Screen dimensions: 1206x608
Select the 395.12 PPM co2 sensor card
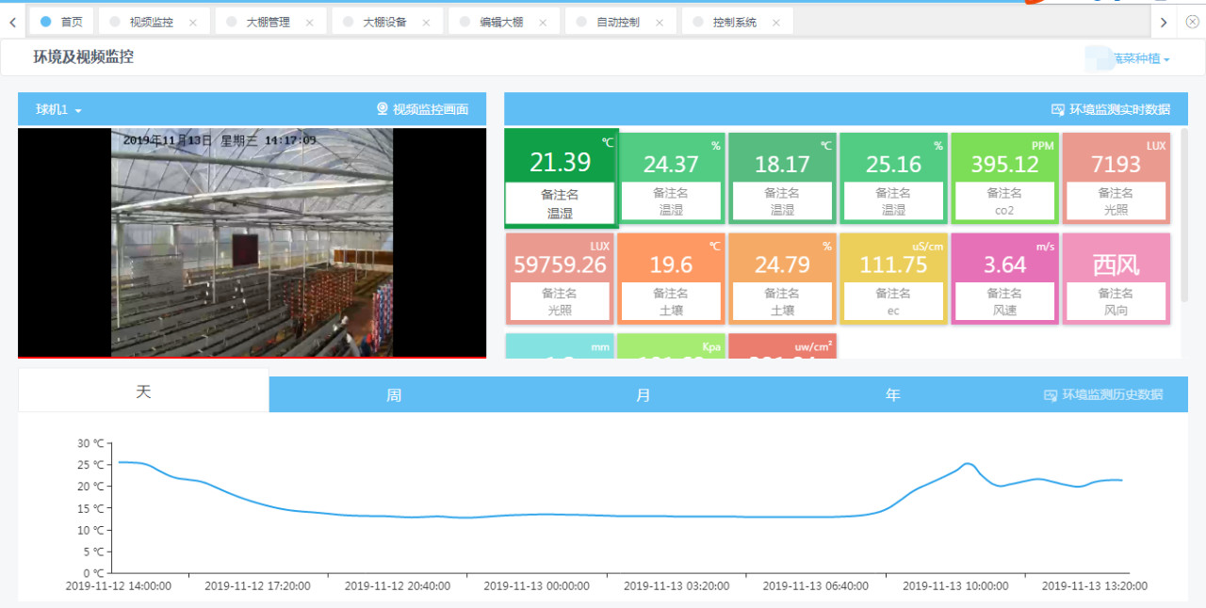(1004, 177)
